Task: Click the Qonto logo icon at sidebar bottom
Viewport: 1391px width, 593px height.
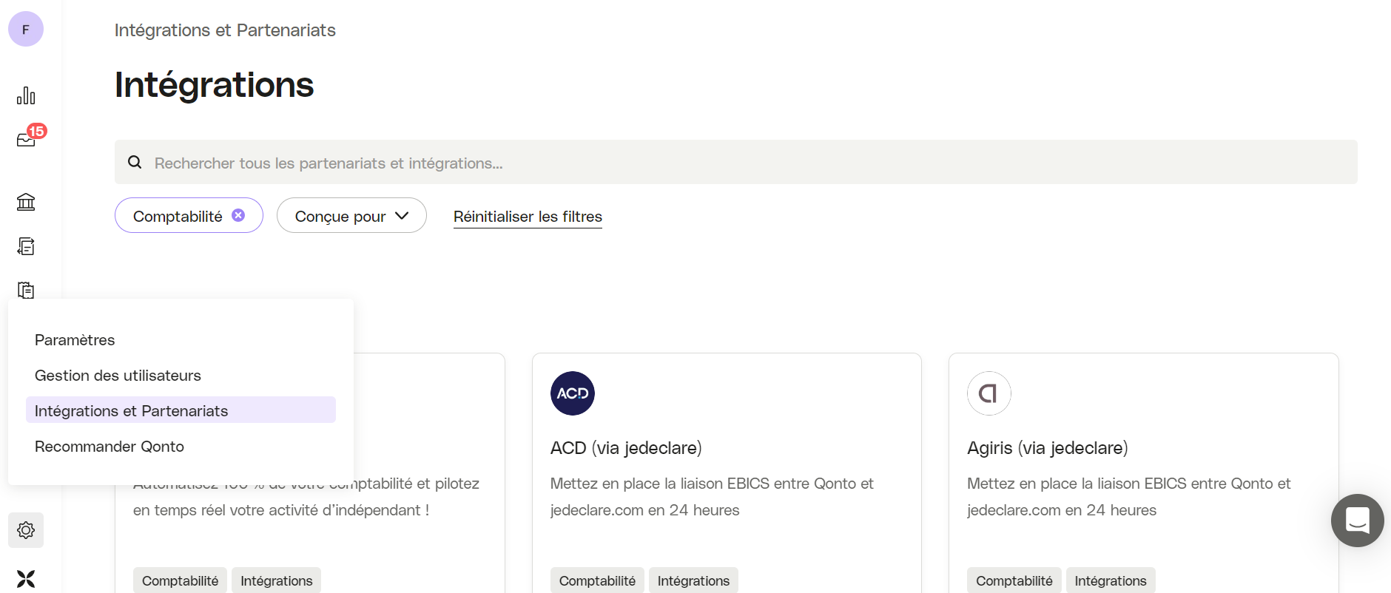Action: click(x=26, y=578)
